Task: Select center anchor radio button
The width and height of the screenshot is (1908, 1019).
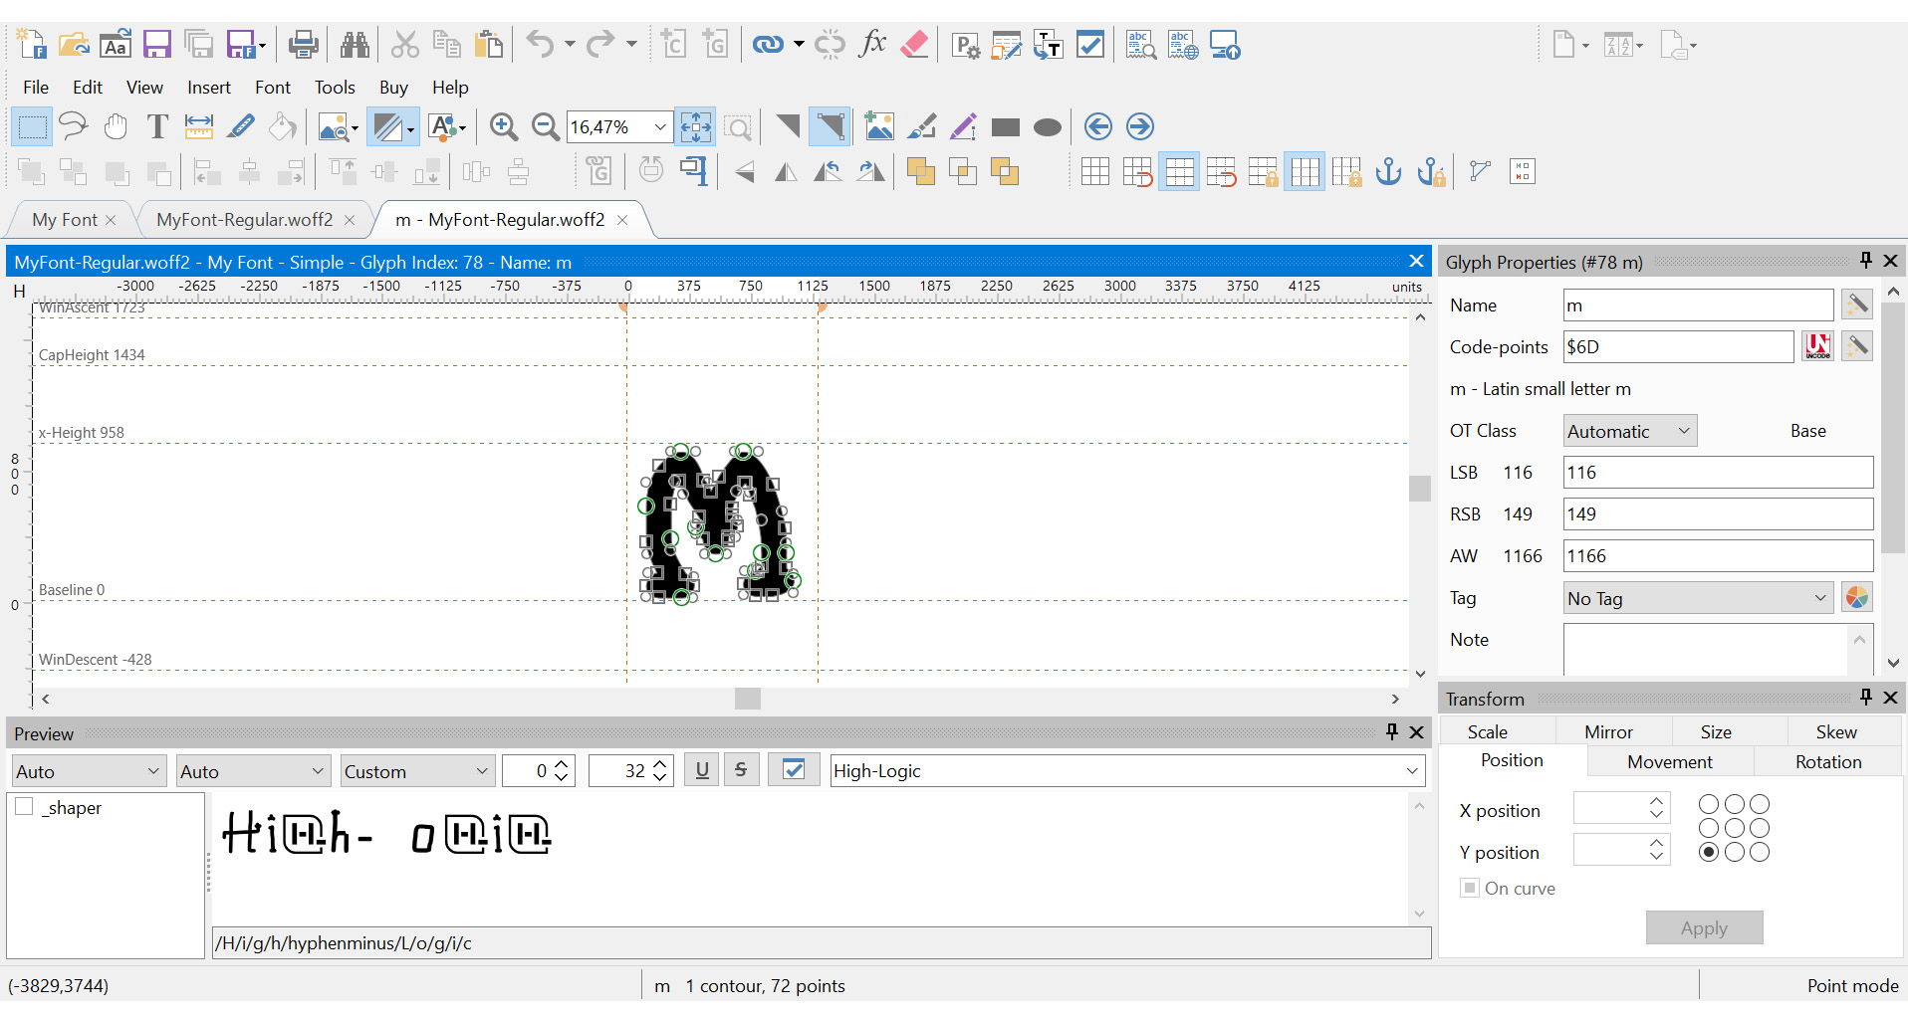Action: pos(1735,828)
